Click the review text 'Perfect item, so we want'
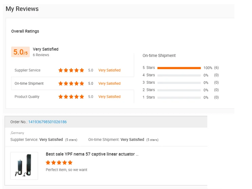252x189 pixels. pyautogui.click(x=66, y=170)
